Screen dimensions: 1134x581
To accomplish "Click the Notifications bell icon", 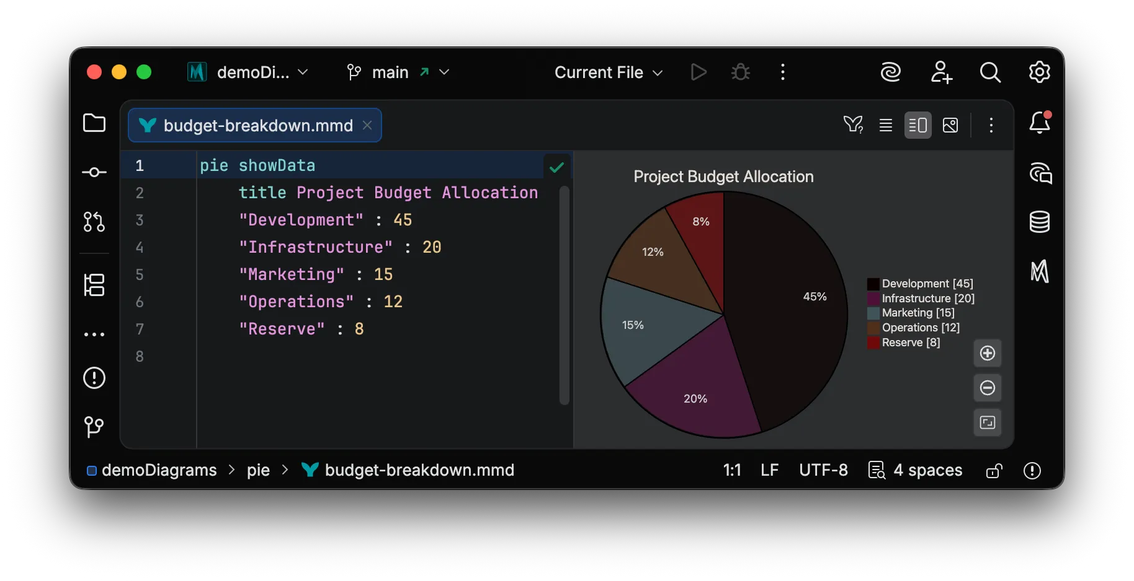I will pos(1040,123).
